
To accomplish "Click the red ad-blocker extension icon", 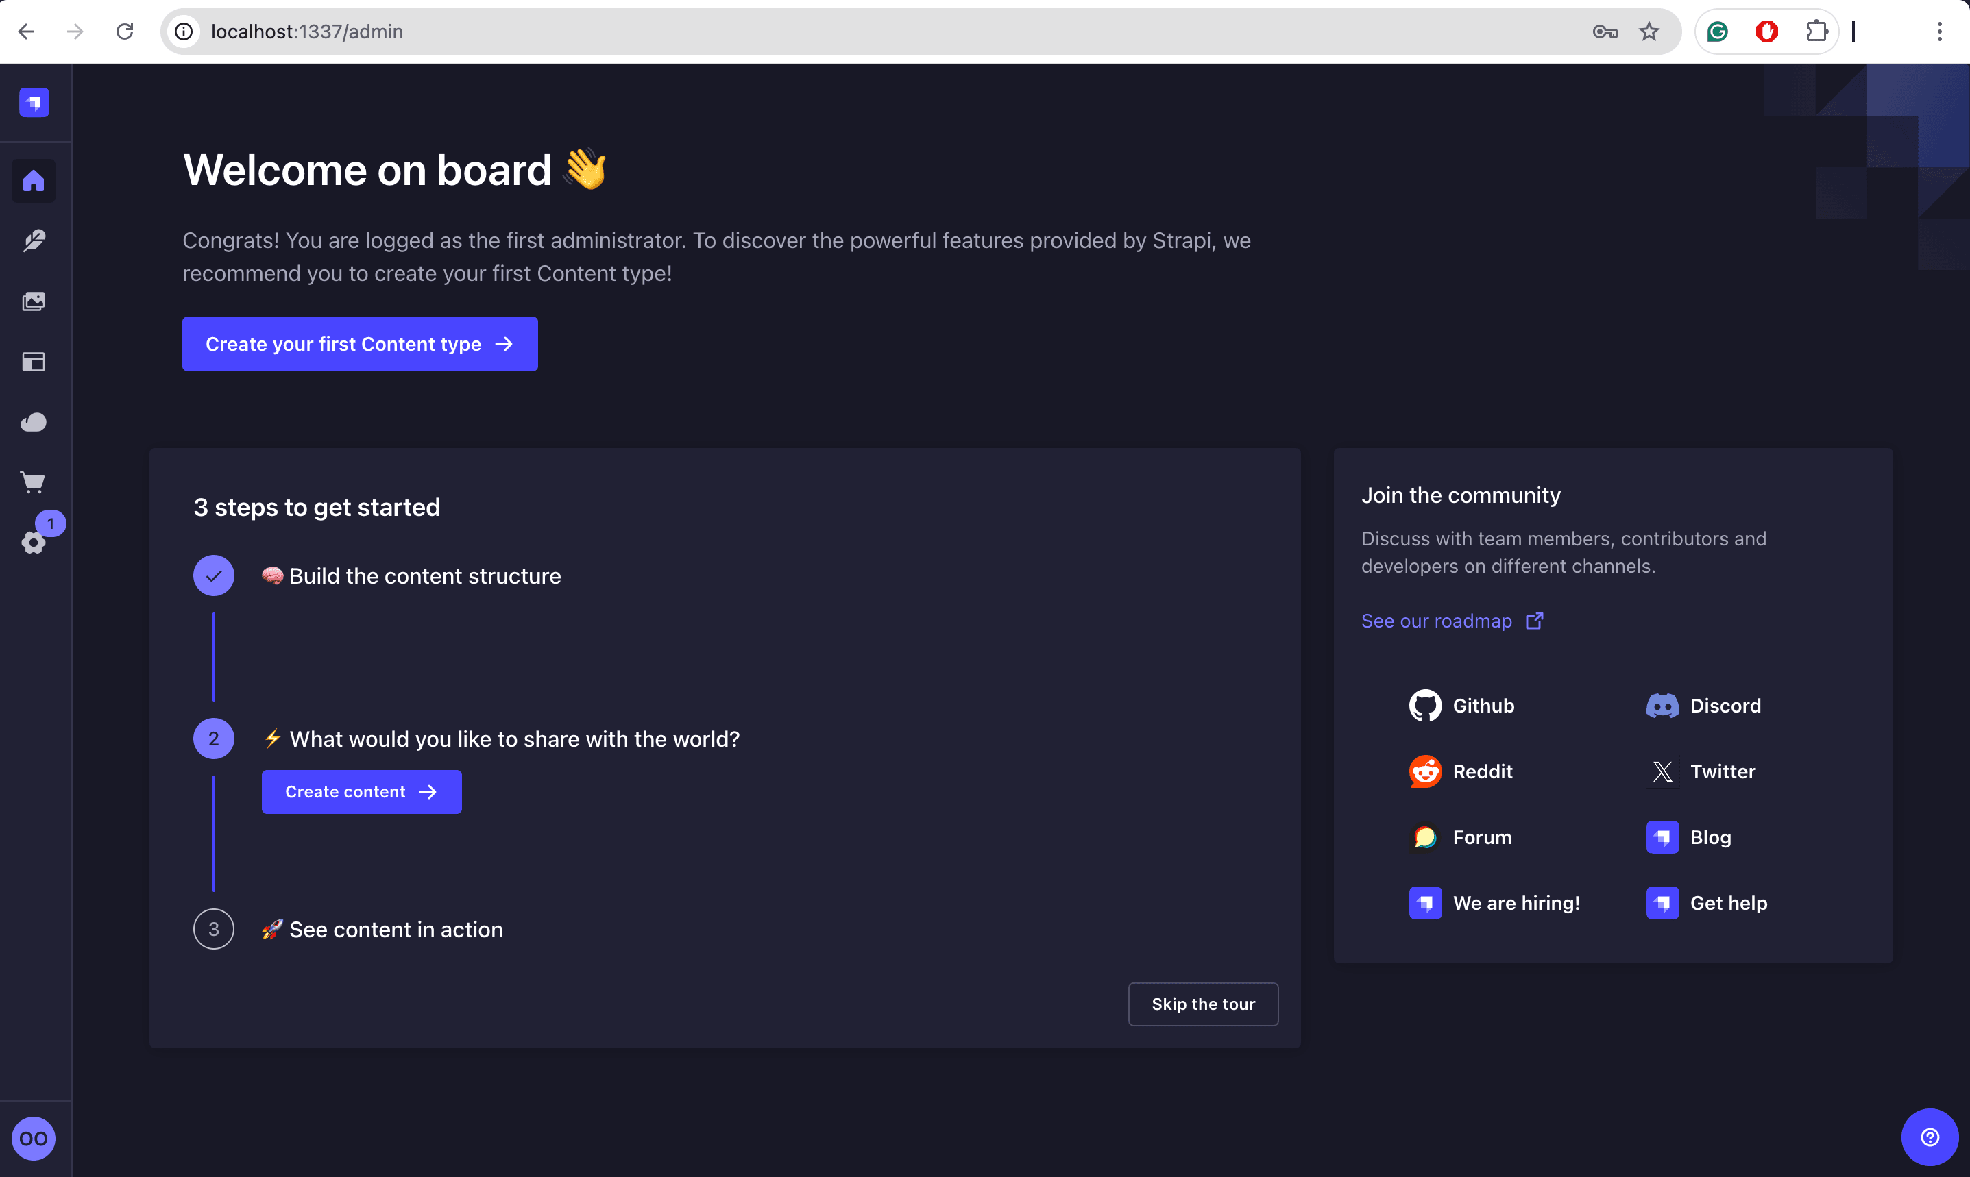I will tap(1767, 32).
